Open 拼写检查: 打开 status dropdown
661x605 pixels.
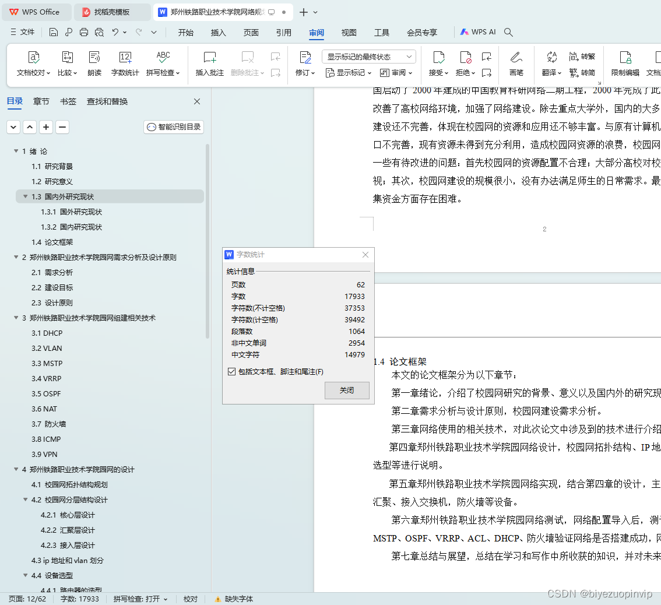pos(140,599)
